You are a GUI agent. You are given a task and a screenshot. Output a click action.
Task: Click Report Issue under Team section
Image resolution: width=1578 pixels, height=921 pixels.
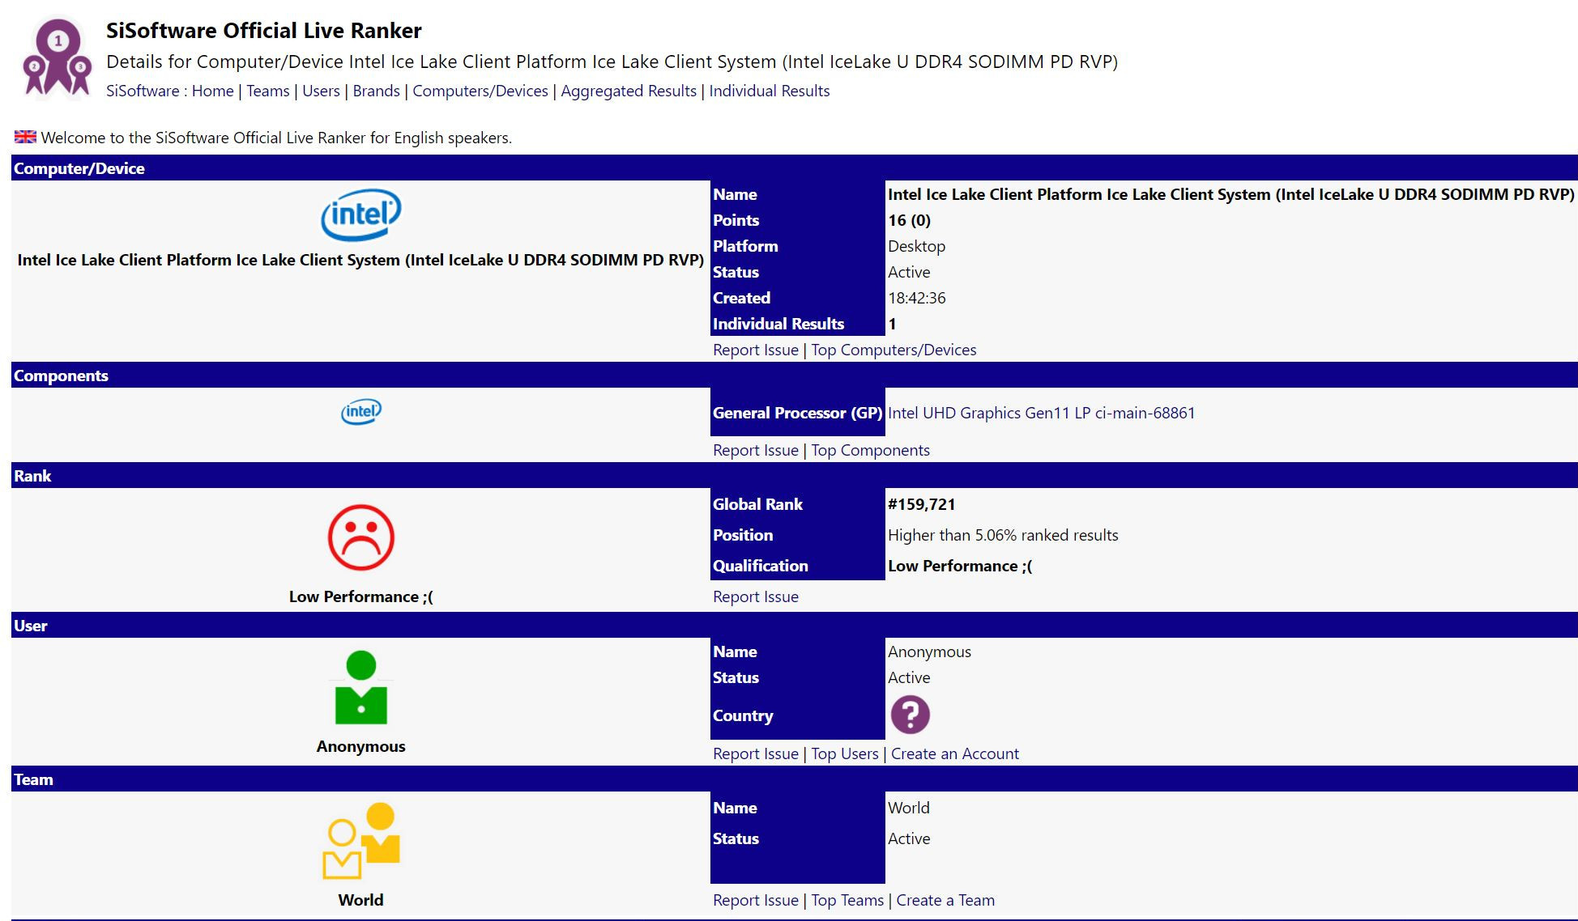pos(756,900)
